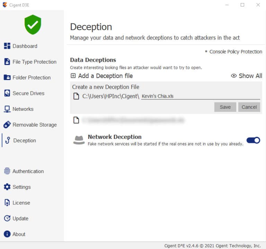
Task: Click the File Type Protection lock-file icon
Action: [7, 62]
